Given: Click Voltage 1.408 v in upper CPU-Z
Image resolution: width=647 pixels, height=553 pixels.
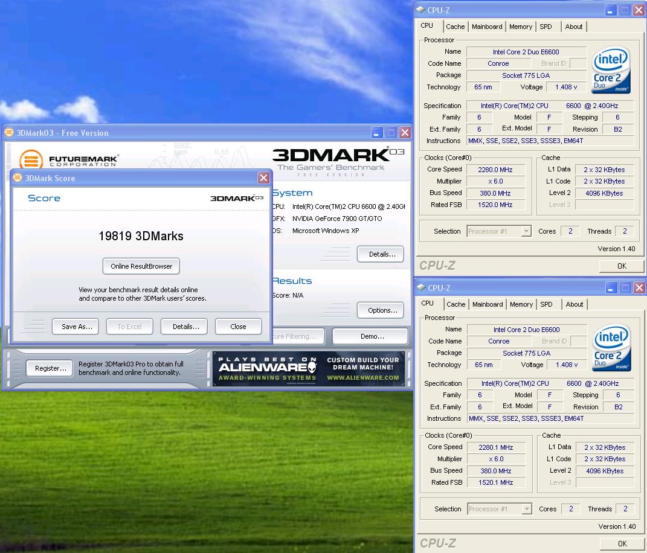Looking at the screenshot, I should 566,87.
